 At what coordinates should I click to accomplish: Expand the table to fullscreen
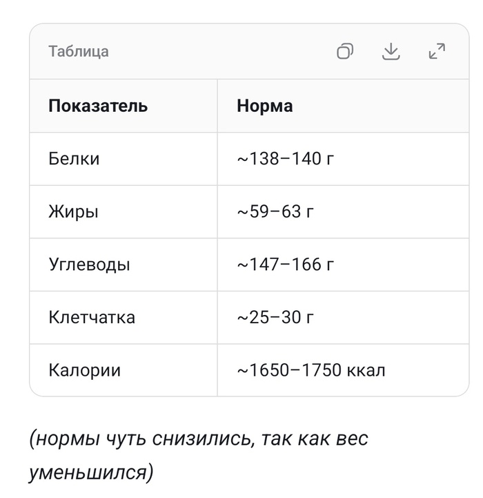pyautogui.click(x=437, y=51)
